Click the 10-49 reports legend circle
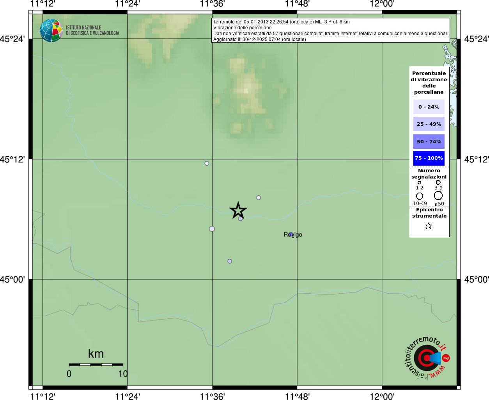489x400 pixels. 420,196
